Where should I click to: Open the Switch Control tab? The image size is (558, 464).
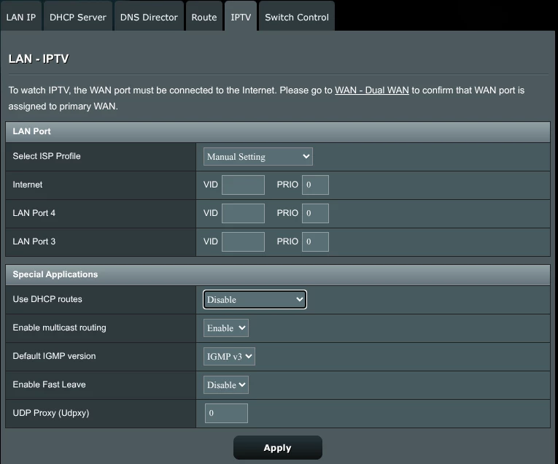(297, 17)
